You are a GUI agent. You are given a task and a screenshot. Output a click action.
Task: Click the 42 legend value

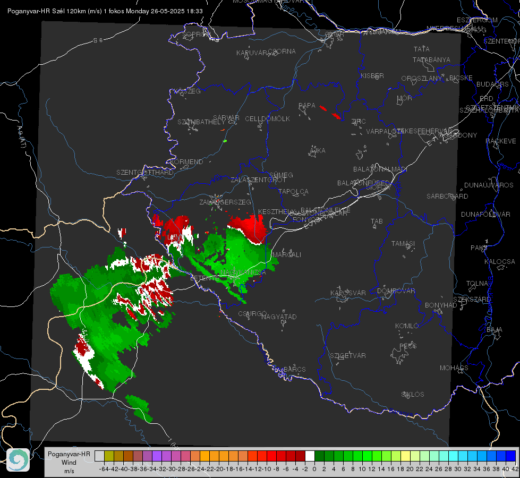click(x=515, y=469)
